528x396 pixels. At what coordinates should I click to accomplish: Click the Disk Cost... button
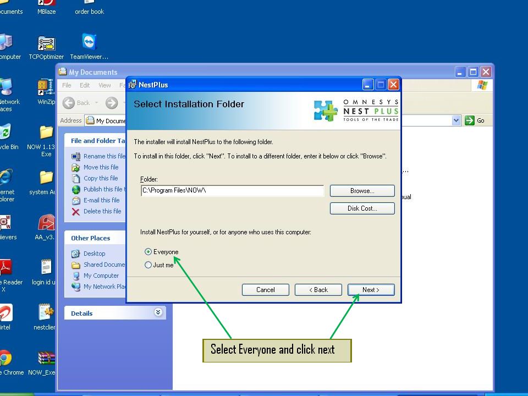point(362,208)
